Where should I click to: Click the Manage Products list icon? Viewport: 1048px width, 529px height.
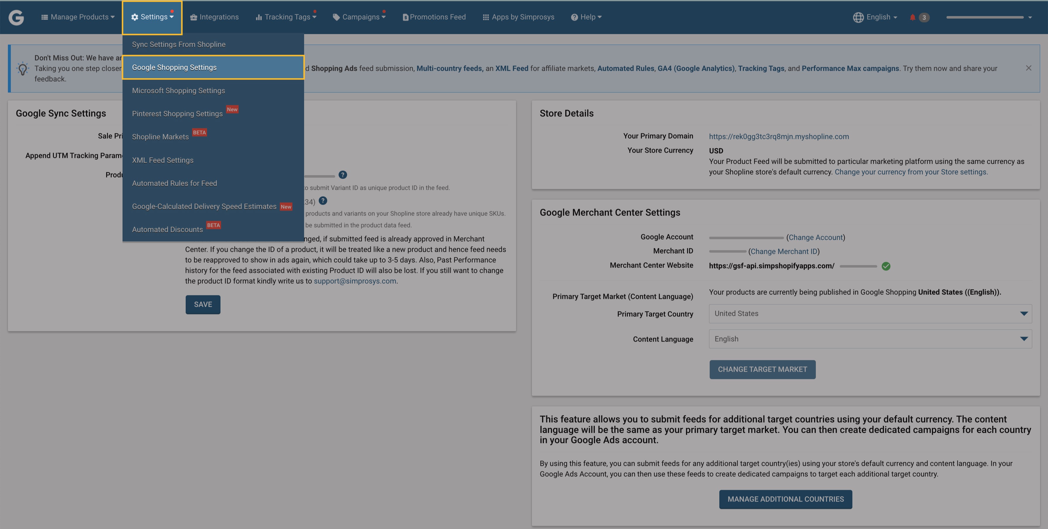[45, 17]
